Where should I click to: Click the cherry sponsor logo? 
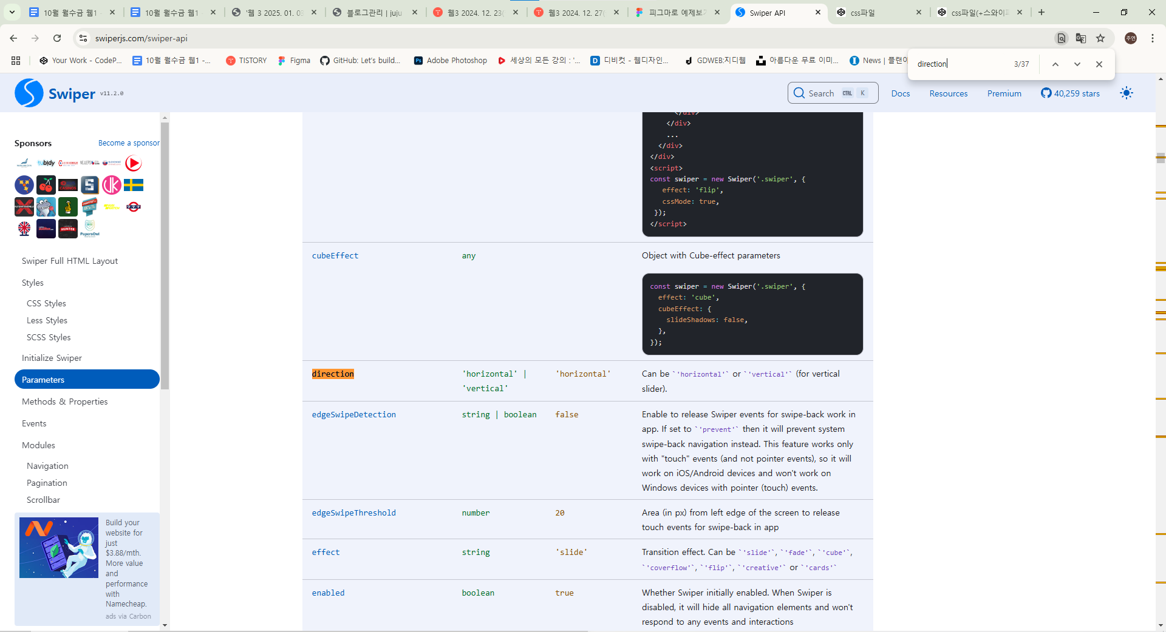click(46, 185)
